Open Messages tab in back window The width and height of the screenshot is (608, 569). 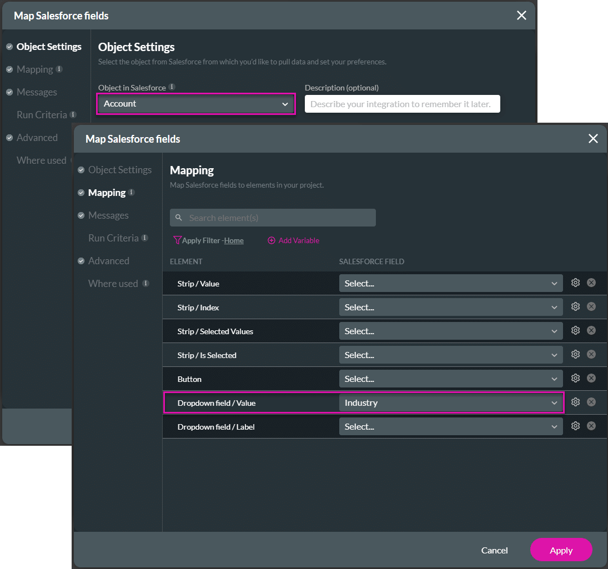click(x=37, y=92)
